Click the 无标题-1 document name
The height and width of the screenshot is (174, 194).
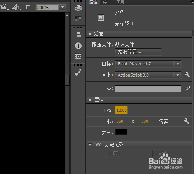pyautogui.click(x=124, y=24)
